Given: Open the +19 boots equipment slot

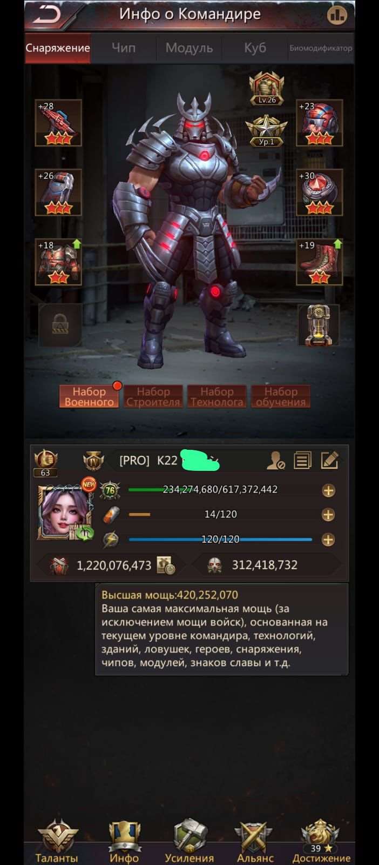Looking at the screenshot, I should point(320,262).
